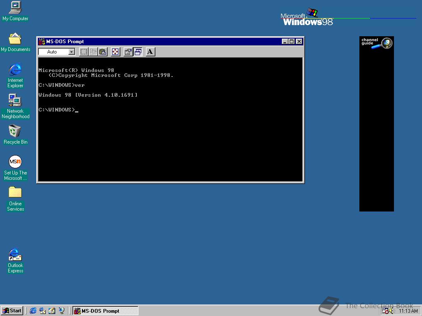Select the Recycle Bin desktop icon

[x=15, y=135]
